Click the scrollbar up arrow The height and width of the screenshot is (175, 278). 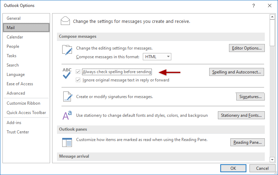pos(272,16)
